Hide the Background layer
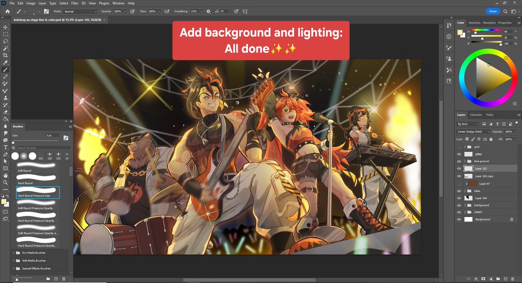Screen dimensions: 522x283 coord(459,220)
